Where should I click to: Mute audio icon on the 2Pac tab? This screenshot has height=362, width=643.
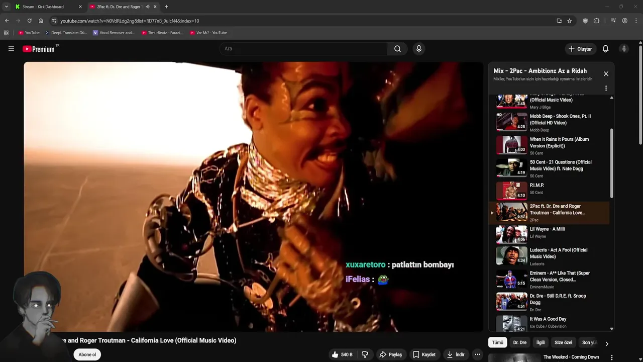click(x=147, y=7)
